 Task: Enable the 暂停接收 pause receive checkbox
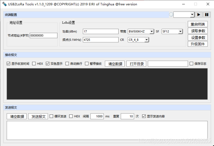pyautogui.click(x=87, y=64)
